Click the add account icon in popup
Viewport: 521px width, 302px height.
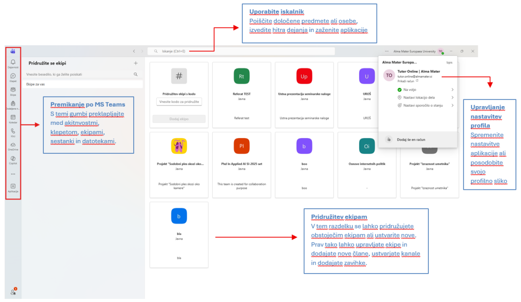tap(389, 140)
